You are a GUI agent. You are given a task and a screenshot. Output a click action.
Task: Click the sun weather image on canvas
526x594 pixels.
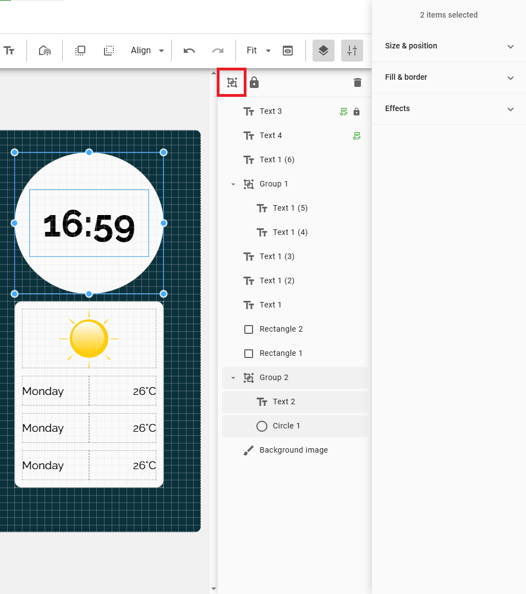[x=89, y=339]
